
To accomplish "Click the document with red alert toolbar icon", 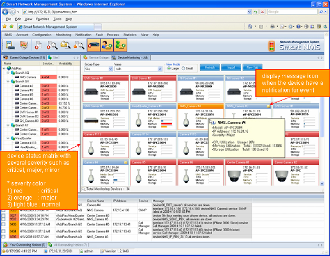I will (37, 46).
